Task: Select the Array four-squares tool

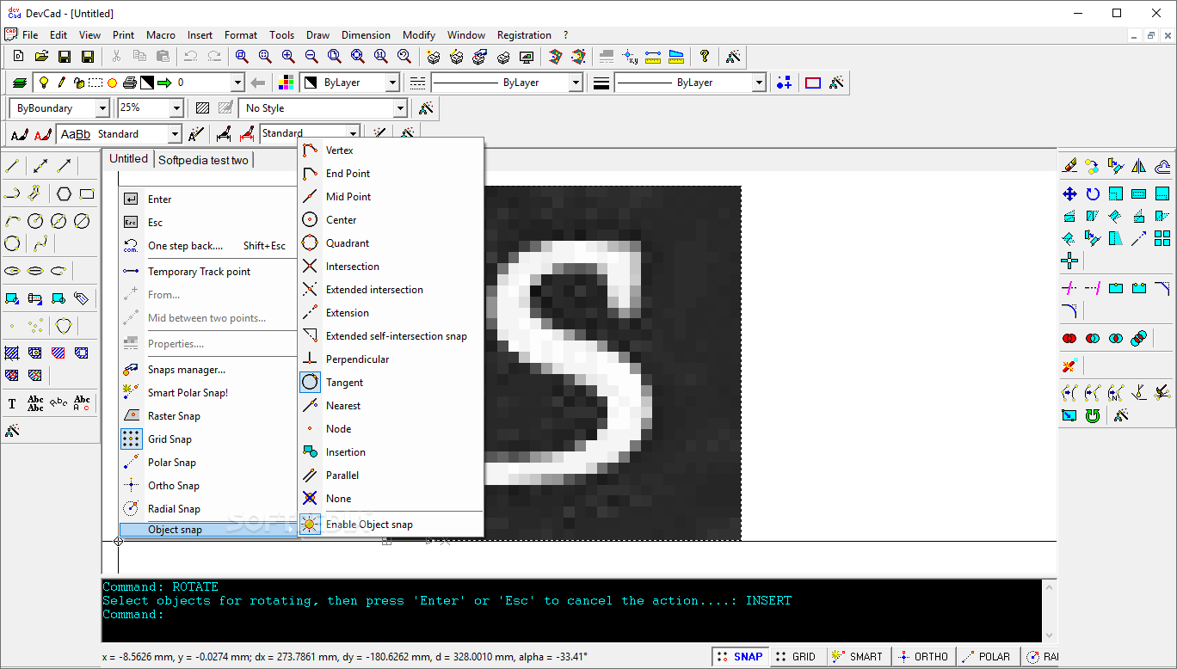Action: 1162,238
